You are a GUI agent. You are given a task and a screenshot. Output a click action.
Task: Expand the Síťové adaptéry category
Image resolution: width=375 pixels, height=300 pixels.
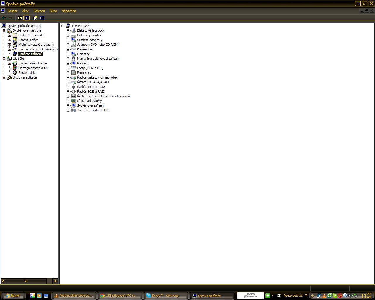68,101
